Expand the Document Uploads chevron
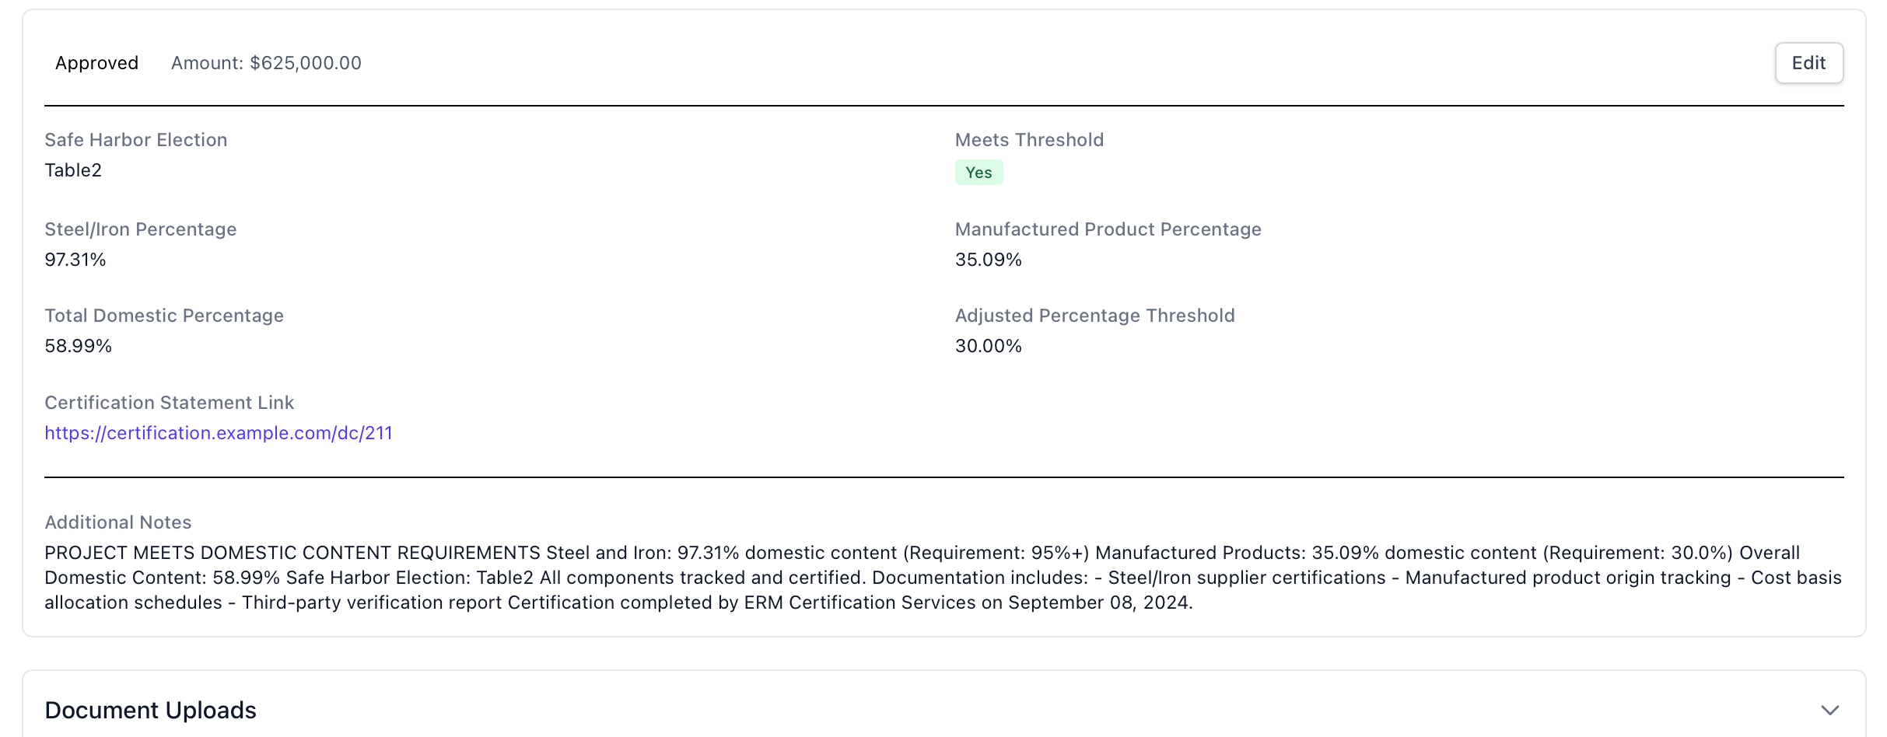 point(1829,710)
